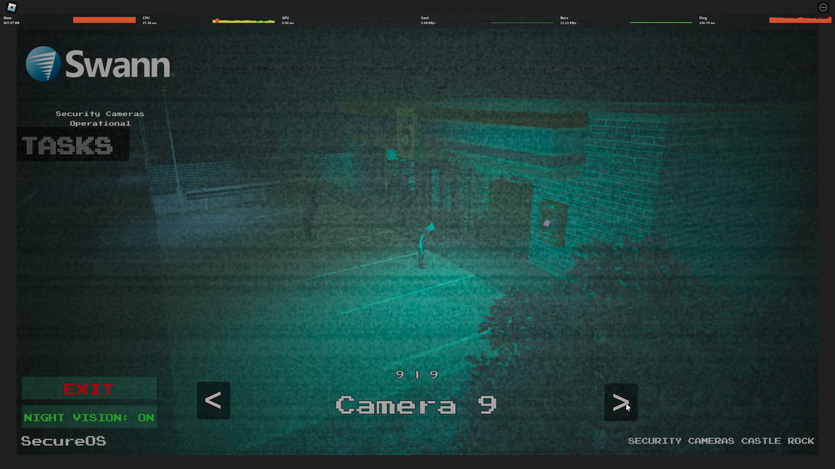This screenshot has width=835, height=469.
Task: Click the Camera 9 label
Action: [416, 405]
